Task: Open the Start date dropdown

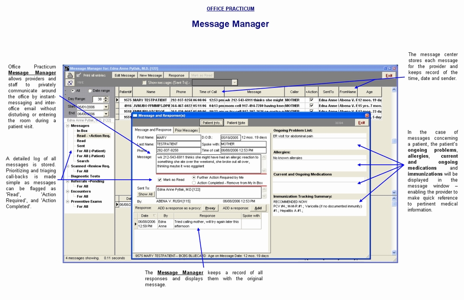Action: coord(106,107)
